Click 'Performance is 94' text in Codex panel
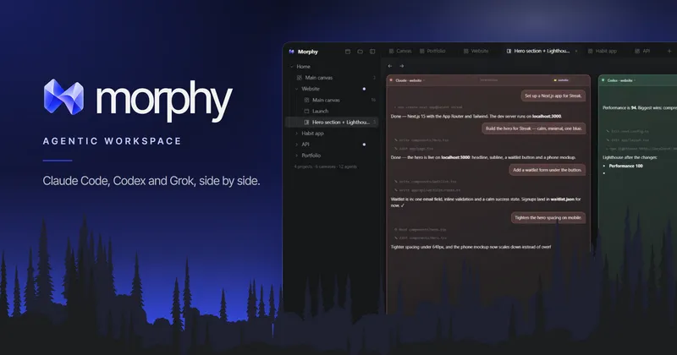The height and width of the screenshot is (355, 677). [x=640, y=108]
